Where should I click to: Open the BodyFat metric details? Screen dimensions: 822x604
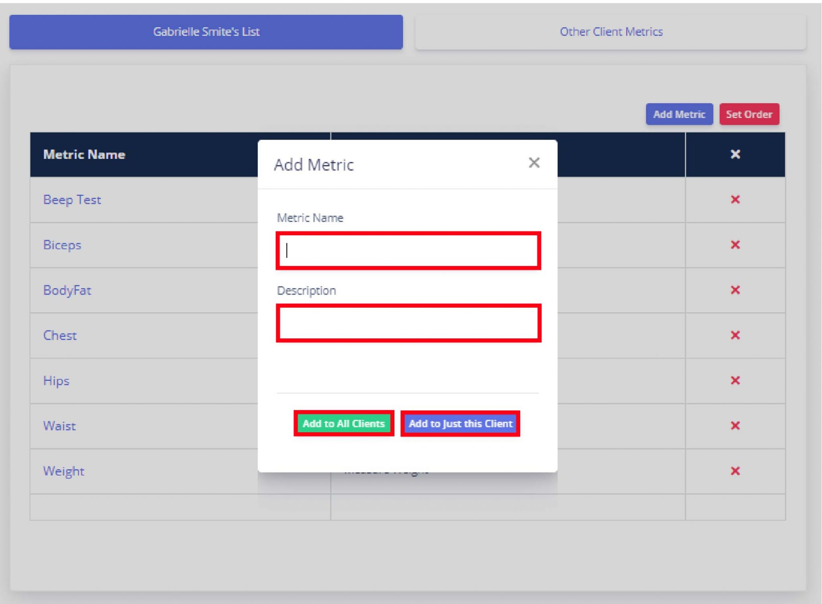pos(67,290)
